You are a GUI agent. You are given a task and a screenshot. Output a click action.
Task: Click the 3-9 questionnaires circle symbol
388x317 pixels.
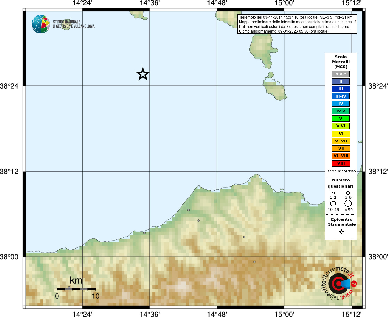348,193
